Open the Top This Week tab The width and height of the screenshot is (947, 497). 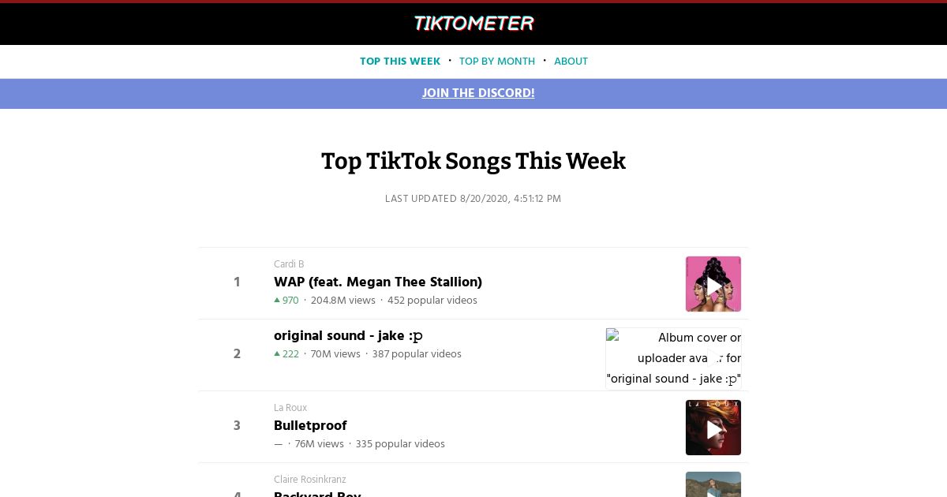400,62
